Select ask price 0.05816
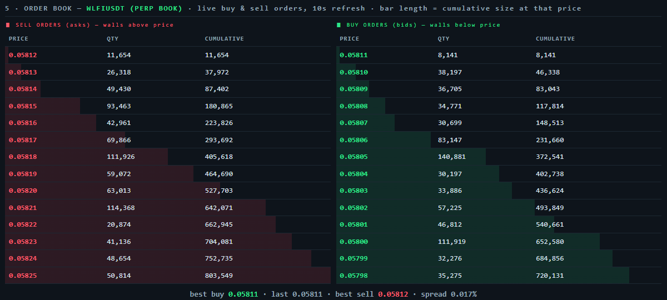 point(23,123)
